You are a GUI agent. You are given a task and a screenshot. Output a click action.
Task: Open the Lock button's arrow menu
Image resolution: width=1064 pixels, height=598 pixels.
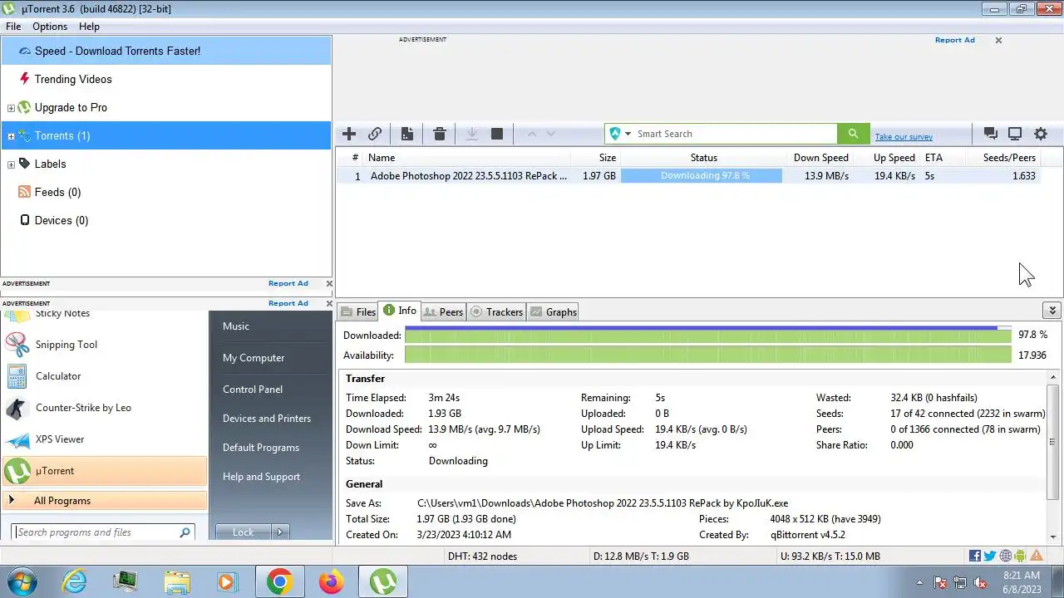279,532
